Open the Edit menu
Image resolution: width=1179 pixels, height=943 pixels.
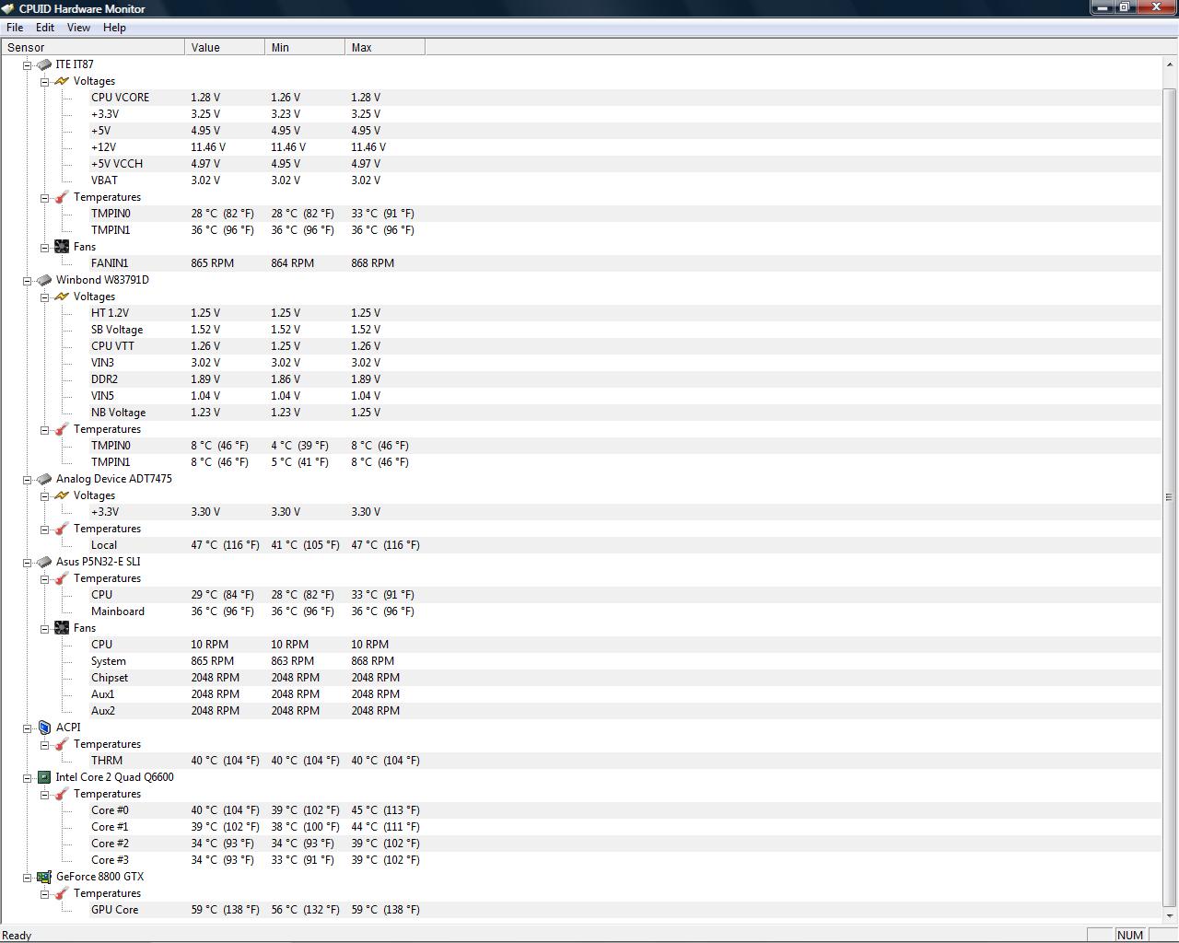tap(45, 28)
